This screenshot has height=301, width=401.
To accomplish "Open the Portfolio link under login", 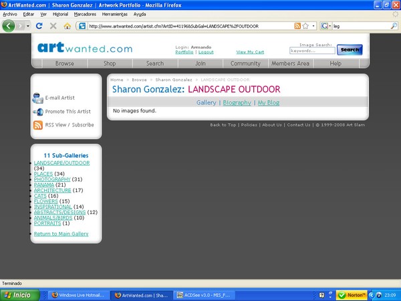I will click(184, 52).
